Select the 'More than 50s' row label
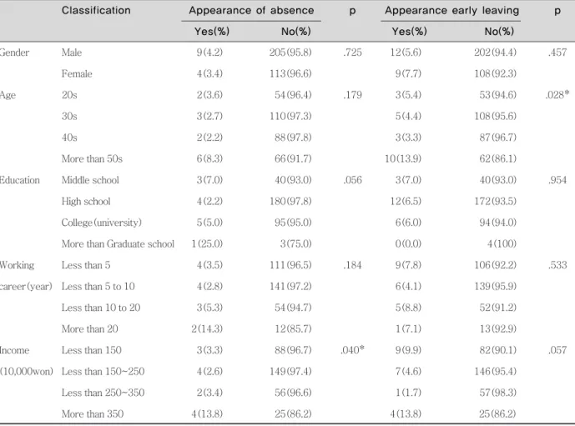The image size is (575, 426). click(92, 158)
